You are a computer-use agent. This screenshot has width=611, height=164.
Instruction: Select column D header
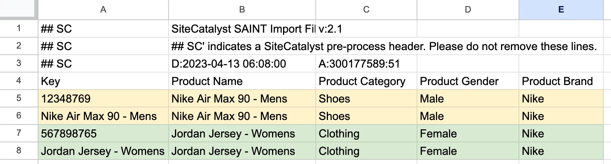tap(468, 9)
